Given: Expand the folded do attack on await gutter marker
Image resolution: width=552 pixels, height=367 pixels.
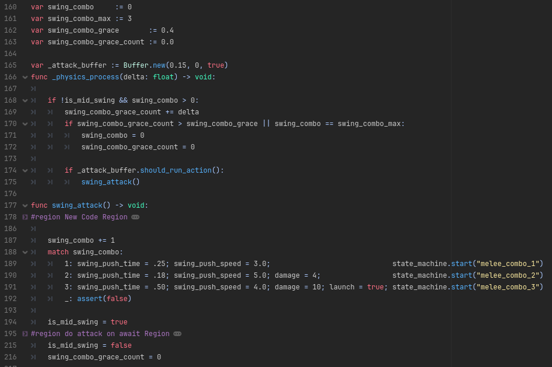Looking at the screenshot, I should (x=25, y=334).
